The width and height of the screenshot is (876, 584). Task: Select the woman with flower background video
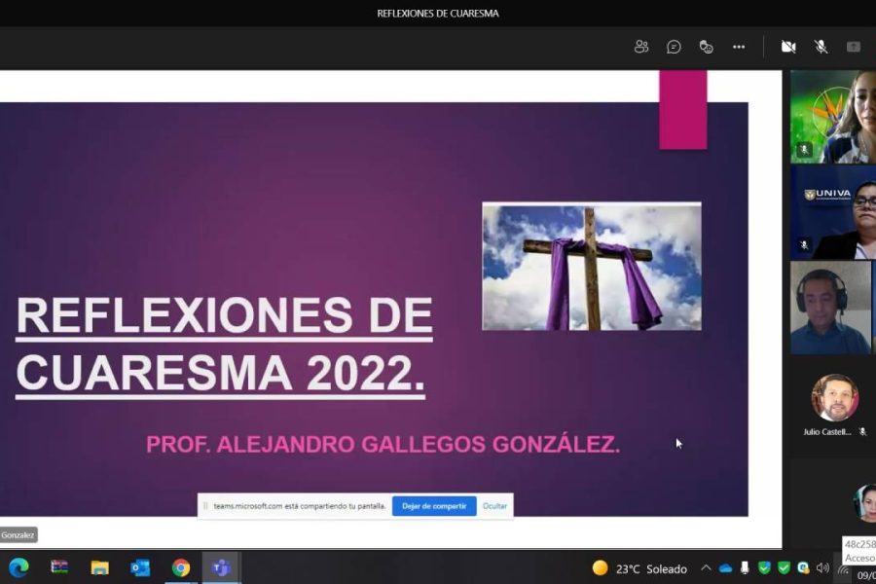833,117
